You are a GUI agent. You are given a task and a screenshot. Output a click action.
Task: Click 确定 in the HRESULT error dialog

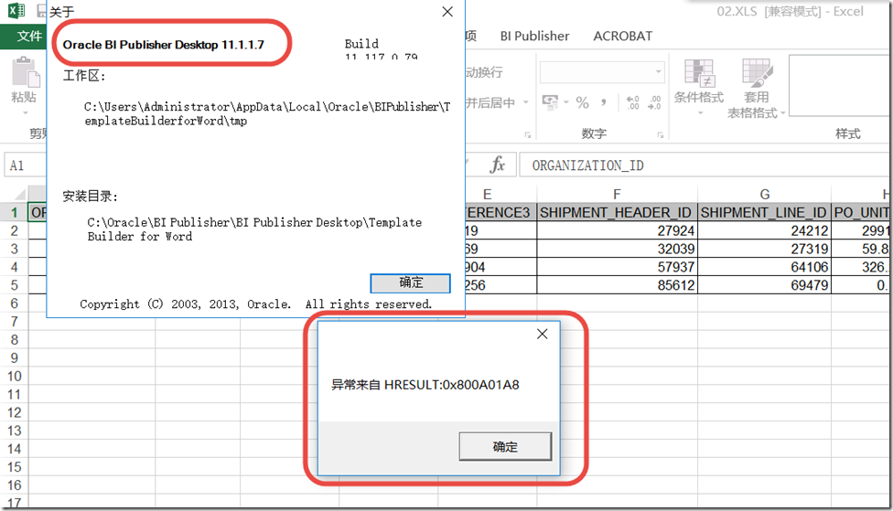click(505, 447)
